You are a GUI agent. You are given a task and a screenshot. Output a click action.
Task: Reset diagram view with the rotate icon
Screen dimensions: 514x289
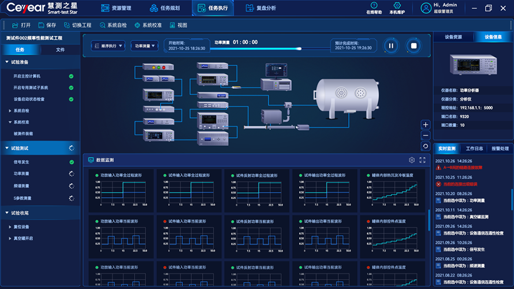[426, 147]
